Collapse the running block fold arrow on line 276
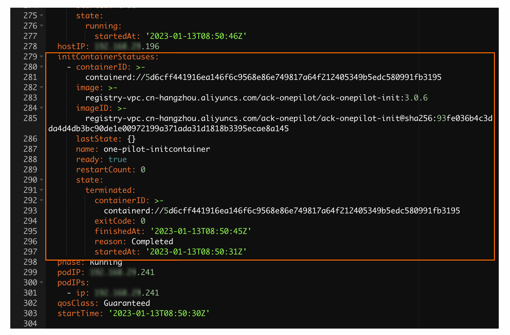This screenshot has width=510, height=335. 41,26
